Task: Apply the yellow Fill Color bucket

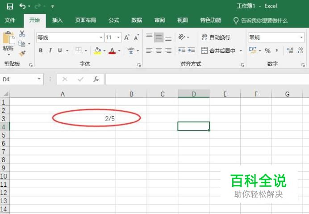Action: click(97, 50)
